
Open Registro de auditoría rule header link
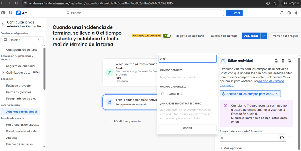click(x=190, y=36)
